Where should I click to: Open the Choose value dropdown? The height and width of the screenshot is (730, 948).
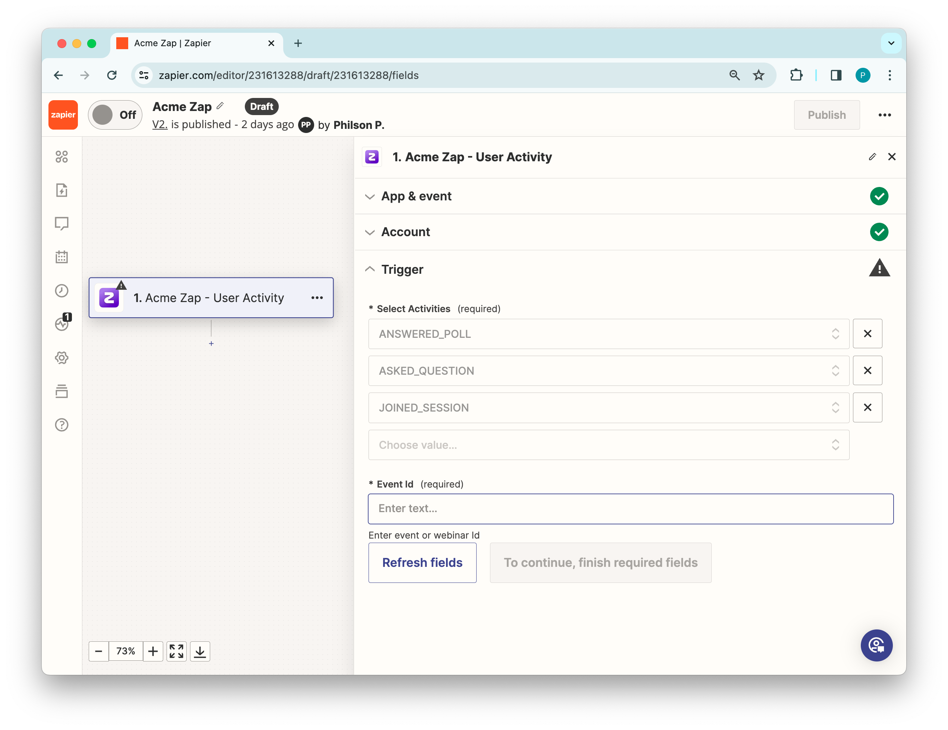tap(608, 445)
